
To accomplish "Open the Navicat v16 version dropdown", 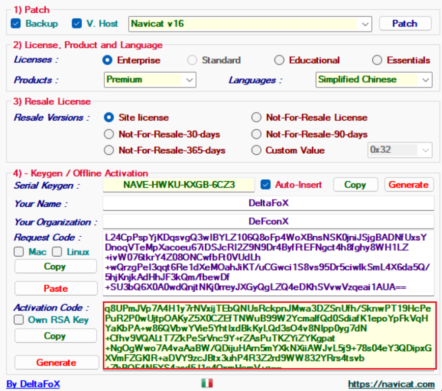I will (365, 23).
